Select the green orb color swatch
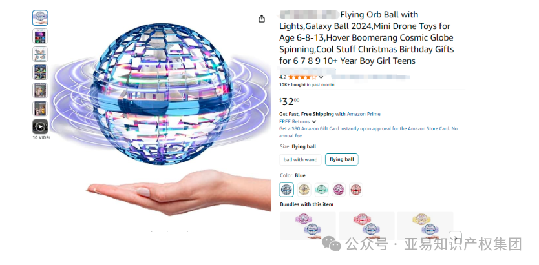The width and height of the screenshot is (539, 265). click(x=321, y=190)
